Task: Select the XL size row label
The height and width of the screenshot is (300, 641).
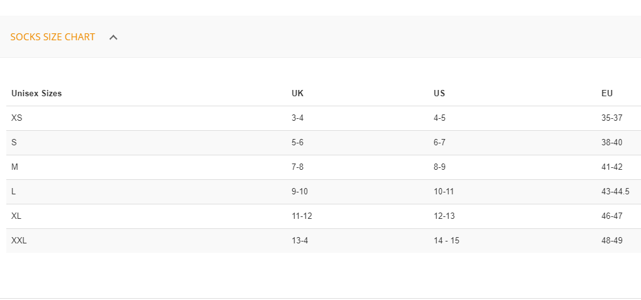Action: 17,216
